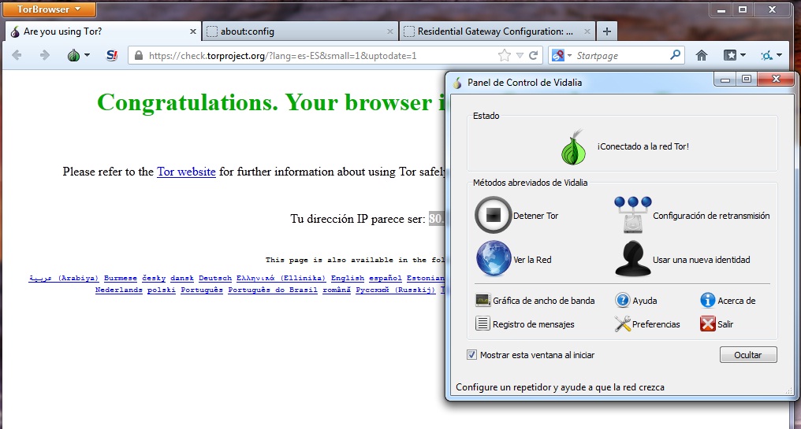Switch to the 'Are you using Tor?' tab
Viewport: 801px width, 429px height.
tap(102, 31)
